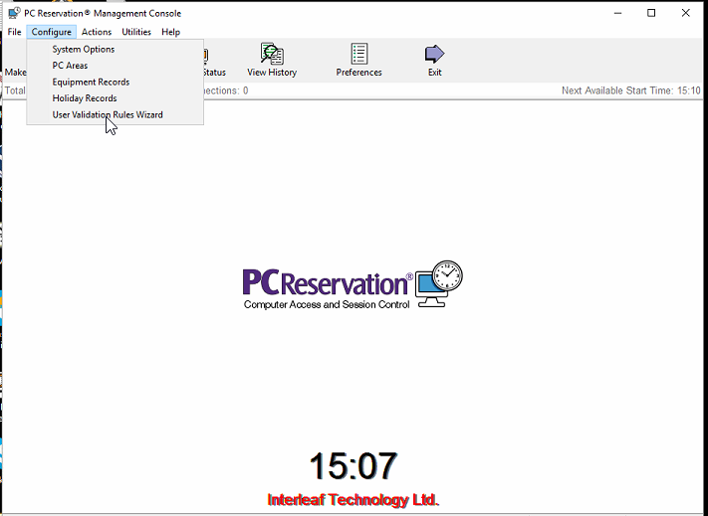Viewport: 708px width, 516px height.
Task: Click the Preferences toolbar label
Action: point(358,73)
